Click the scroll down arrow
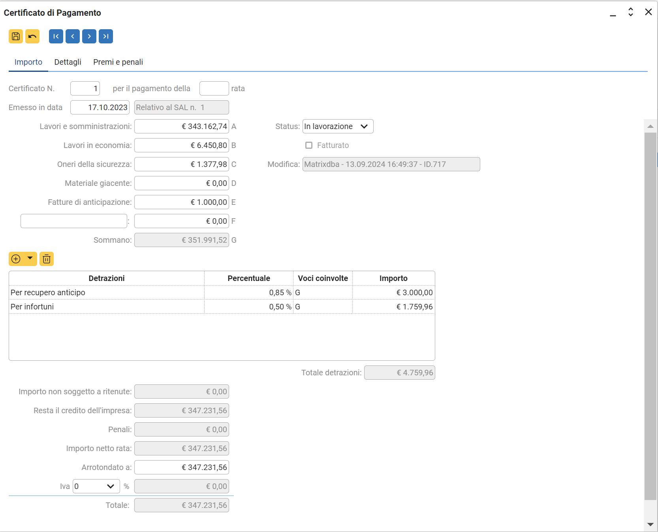Viewport: 658px width, 532px height. [650, 525]
